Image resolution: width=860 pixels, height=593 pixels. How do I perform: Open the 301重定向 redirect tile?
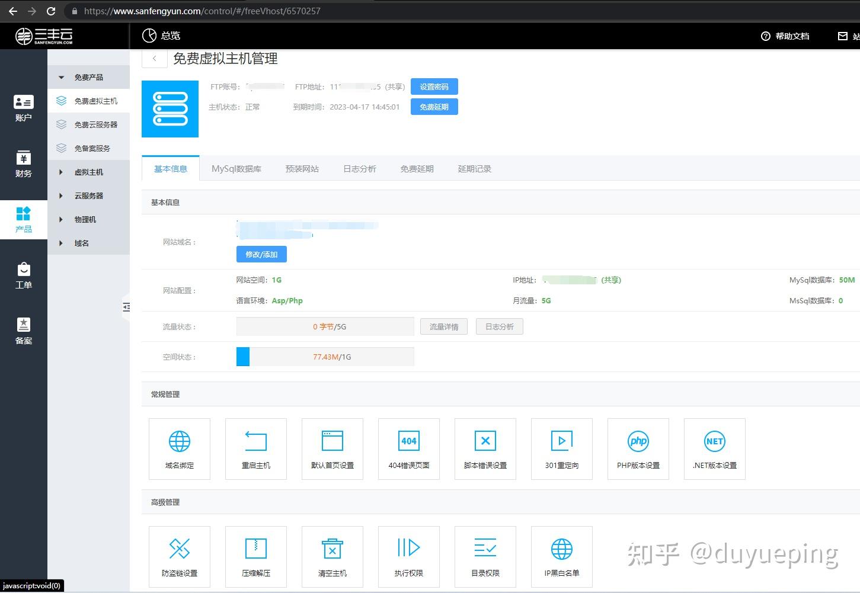562,449
